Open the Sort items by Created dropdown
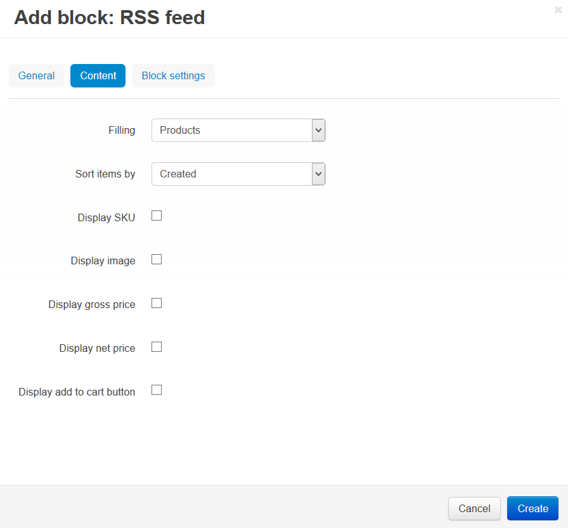The height and width of the screenshot is (528, 568). click(x=238, y=174)
